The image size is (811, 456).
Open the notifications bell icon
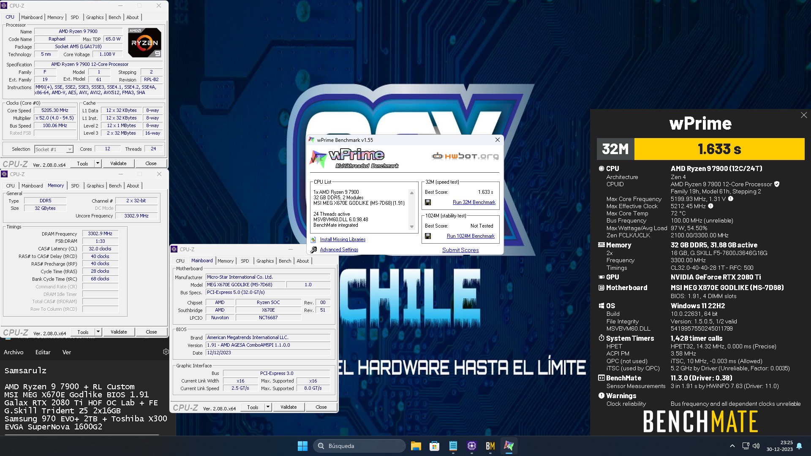click(799, 446)
